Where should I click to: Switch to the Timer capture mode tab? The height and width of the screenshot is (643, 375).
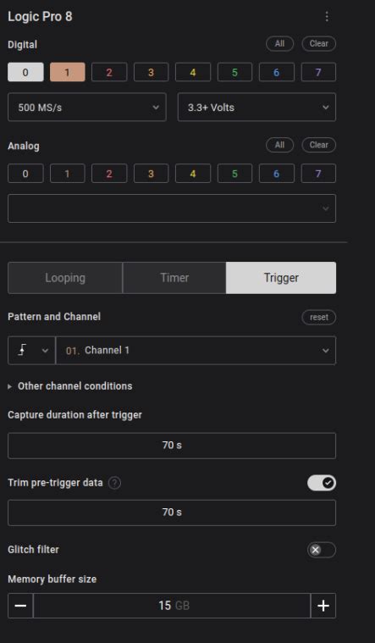pos(174,278)
